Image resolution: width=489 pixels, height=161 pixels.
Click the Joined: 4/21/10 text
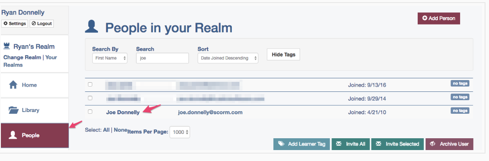point(367,112)
